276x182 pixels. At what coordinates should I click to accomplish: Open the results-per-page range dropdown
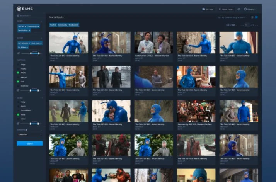tap(231, 25)
